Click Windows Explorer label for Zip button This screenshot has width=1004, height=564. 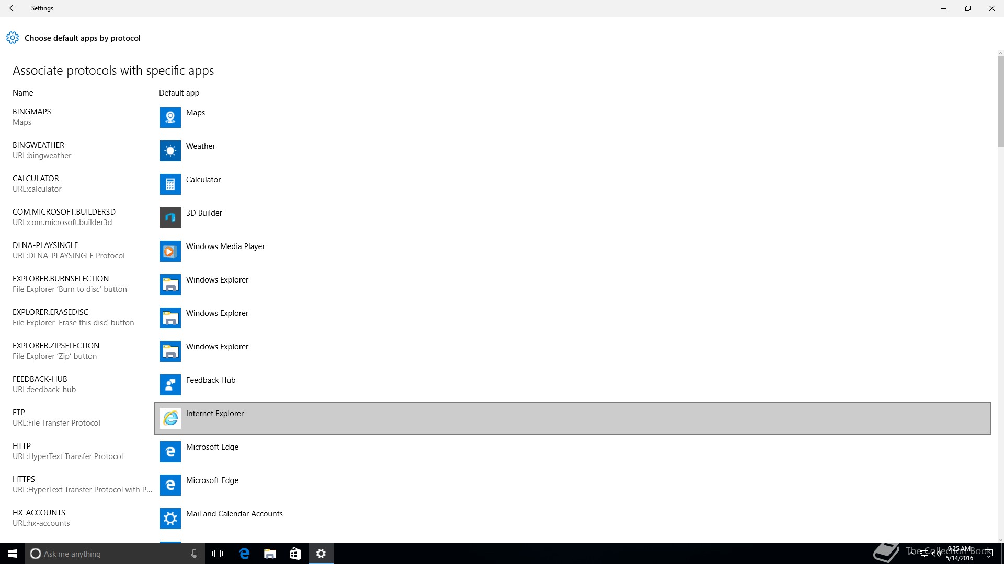coord(217,347)
